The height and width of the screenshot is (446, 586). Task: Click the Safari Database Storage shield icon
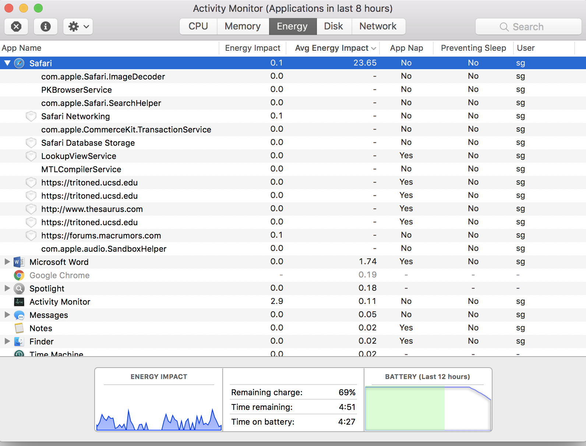[31, 143]
